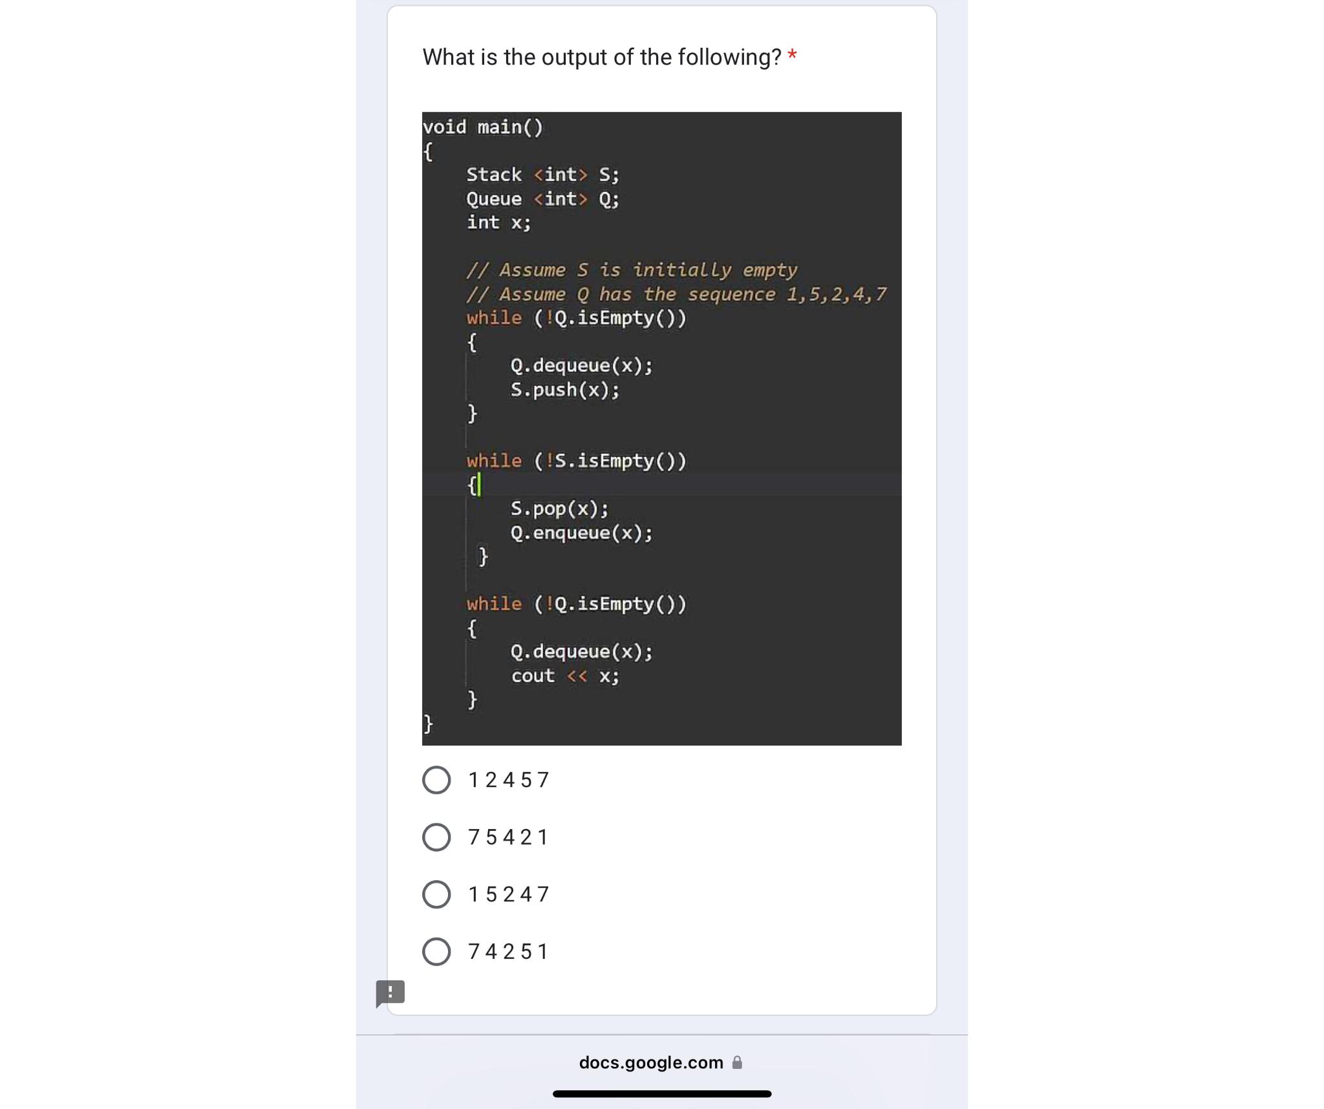Click the lock icon beside docs.google.com
Image resolution: width=1324 pixels, height=1109 pixels.
pos(736,1061)
